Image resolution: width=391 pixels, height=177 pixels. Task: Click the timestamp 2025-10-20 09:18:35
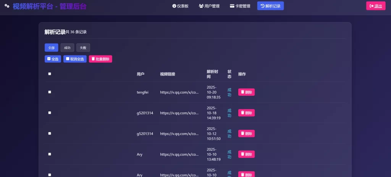[x=214, y=92]
